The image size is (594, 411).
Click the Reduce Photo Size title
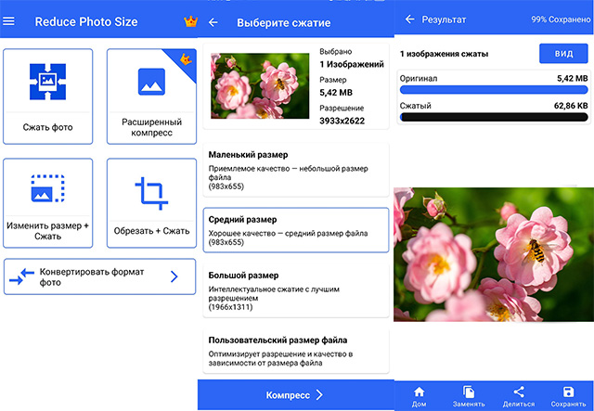[86, 21]
